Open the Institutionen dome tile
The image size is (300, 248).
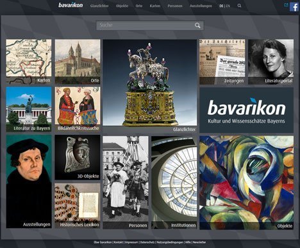174,183
